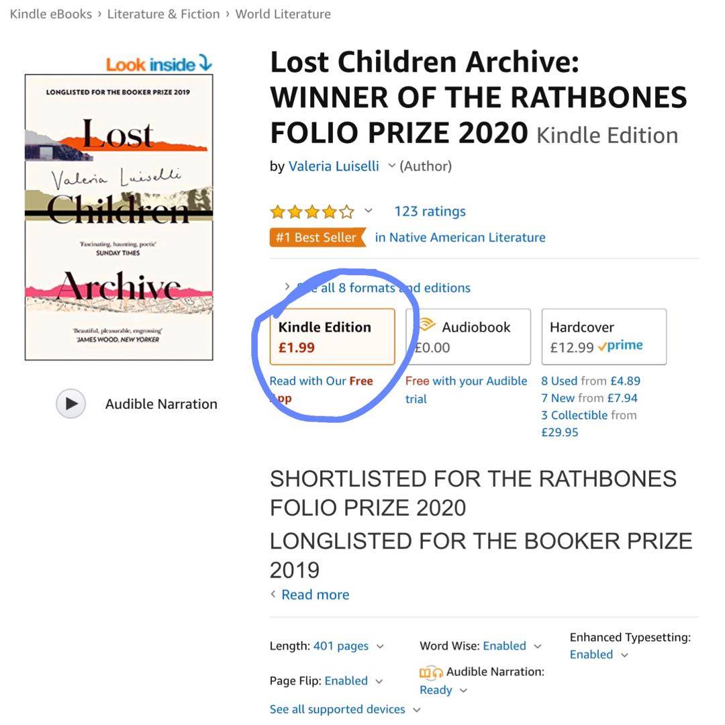Screen dimensions: 725x725
Task: Click the Read more link
Action: coord(315,595)
